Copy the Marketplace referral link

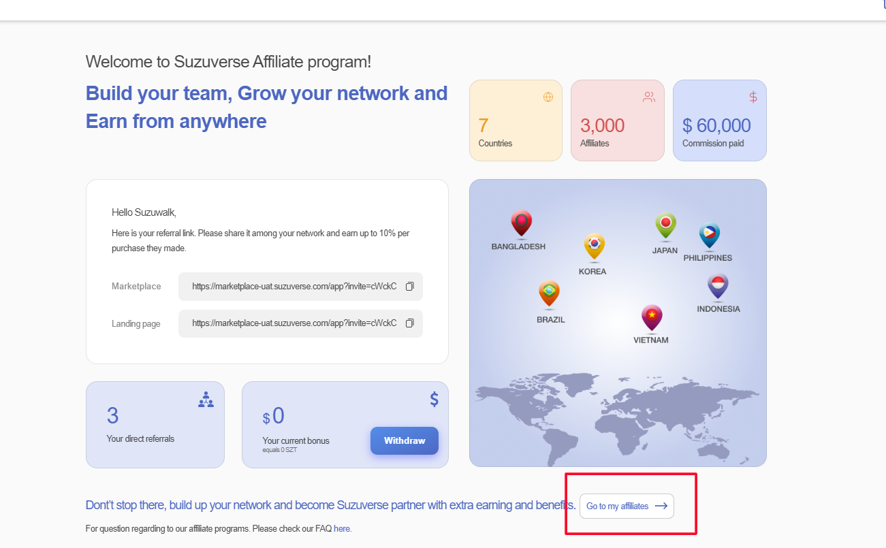[x=409, y=287]
